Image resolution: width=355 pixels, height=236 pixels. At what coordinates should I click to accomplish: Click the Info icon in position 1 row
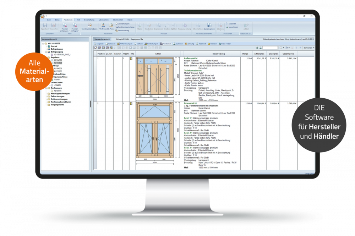131,58
